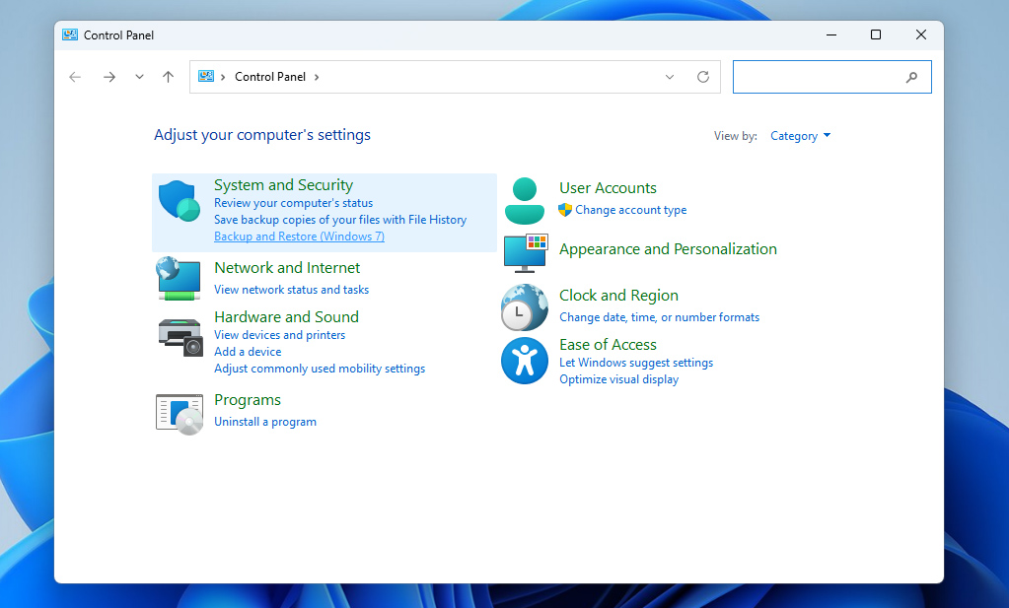
Task: Open Hardware and Sound printer icon
Action: (180, 337)
